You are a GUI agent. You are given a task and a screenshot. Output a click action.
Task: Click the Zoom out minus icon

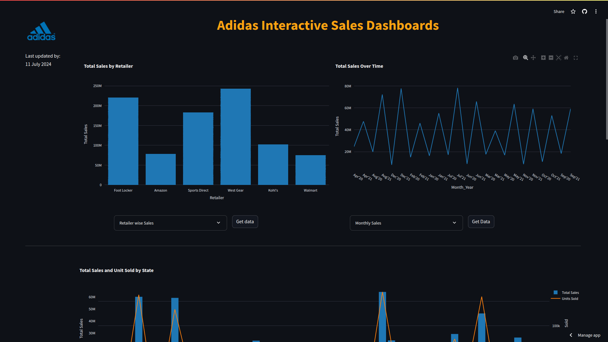(551, 58)
